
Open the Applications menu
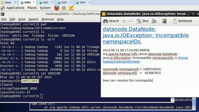click(x=15, y=8)
